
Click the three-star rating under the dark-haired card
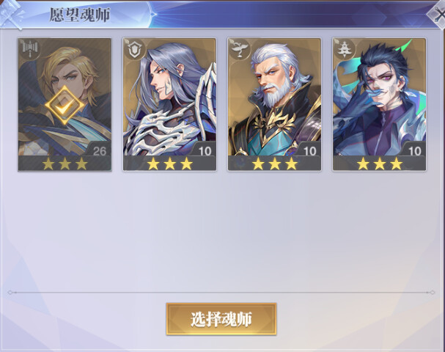(x=380, y=164)
